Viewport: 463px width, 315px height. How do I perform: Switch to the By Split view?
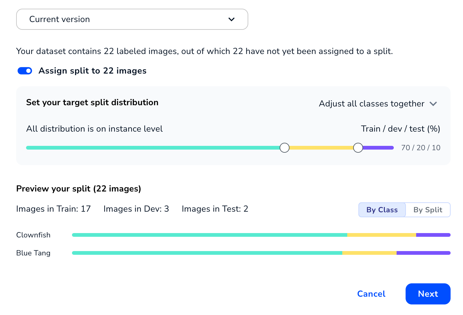click(x=428, y=210)
